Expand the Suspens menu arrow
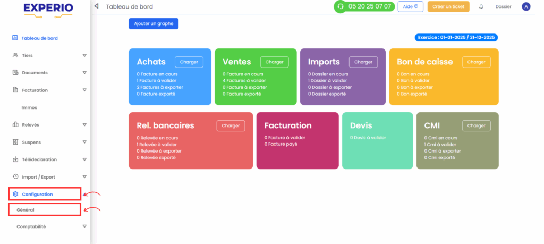The height and width of the screenshot is (244, 544). click(84, 142)
